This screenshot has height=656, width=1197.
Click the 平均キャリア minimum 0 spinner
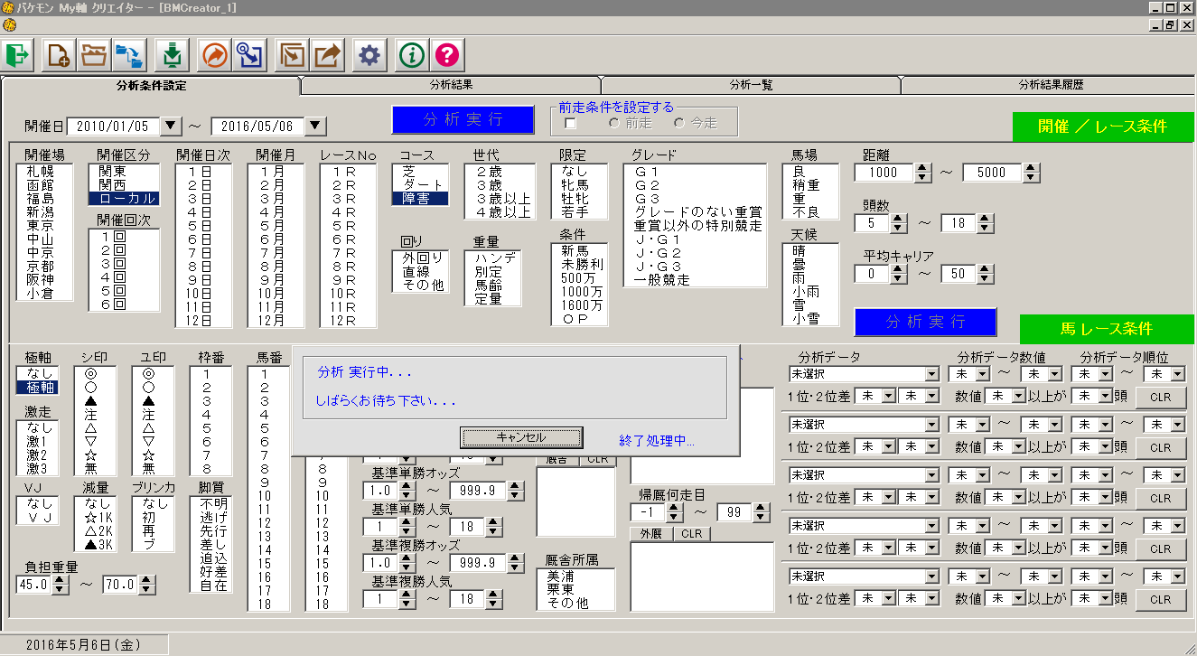point(899,273)
